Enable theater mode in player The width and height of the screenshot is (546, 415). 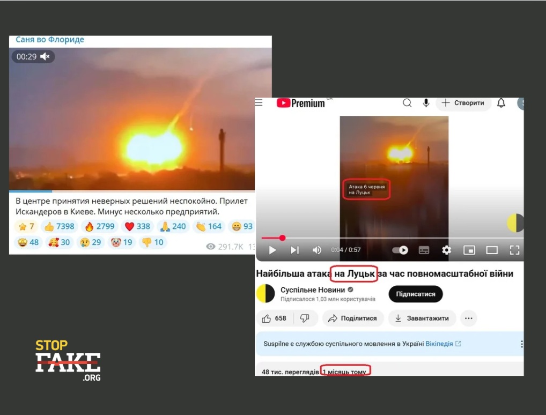point(492,250)
